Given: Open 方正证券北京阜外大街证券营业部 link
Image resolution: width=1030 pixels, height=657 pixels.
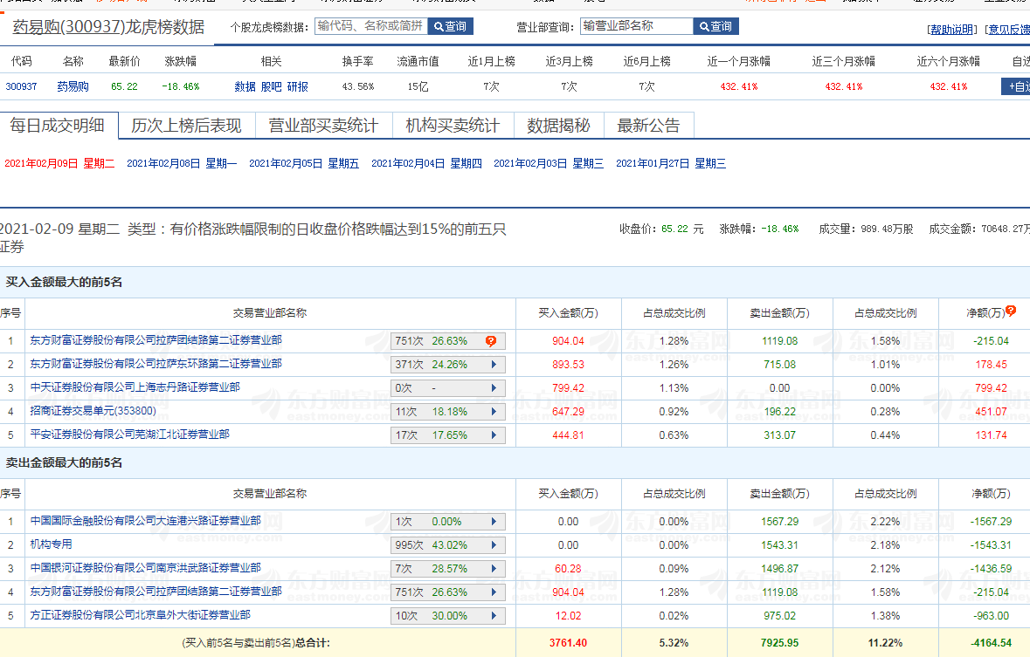Looking at the screenshot, I should point(140,615).
